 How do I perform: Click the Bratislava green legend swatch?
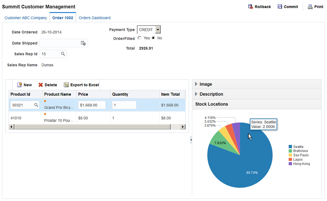point(290,151)
